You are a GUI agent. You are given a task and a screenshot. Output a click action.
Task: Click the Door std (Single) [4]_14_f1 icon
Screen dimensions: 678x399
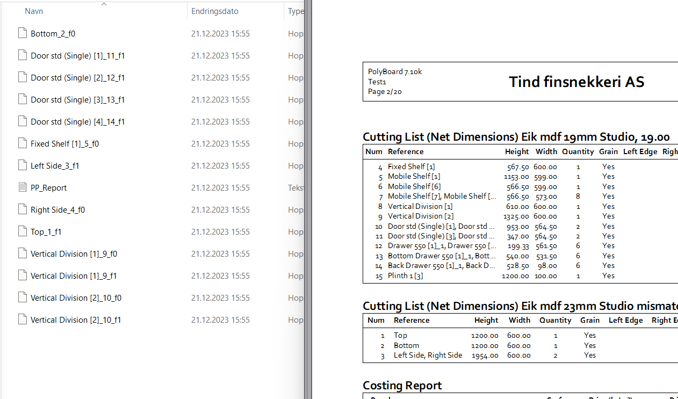coord(22,121)
